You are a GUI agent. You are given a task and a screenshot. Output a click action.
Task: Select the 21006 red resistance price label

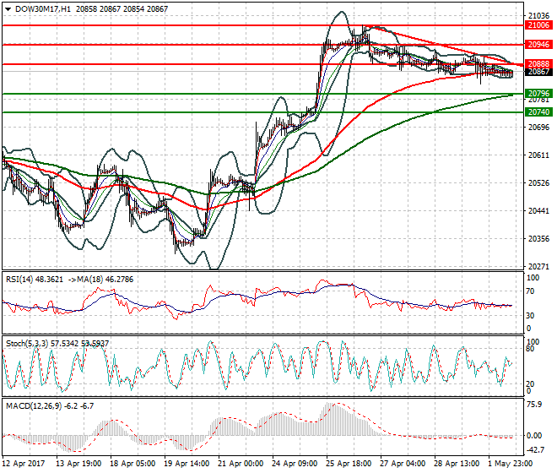[539, 25]
